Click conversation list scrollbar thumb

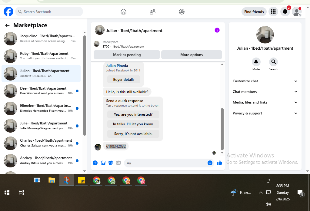coord(85,85)
